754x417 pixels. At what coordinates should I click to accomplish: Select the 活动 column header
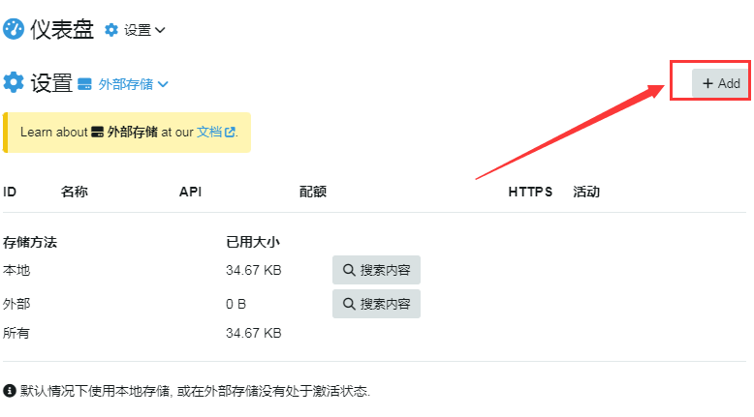pos(586,192)
